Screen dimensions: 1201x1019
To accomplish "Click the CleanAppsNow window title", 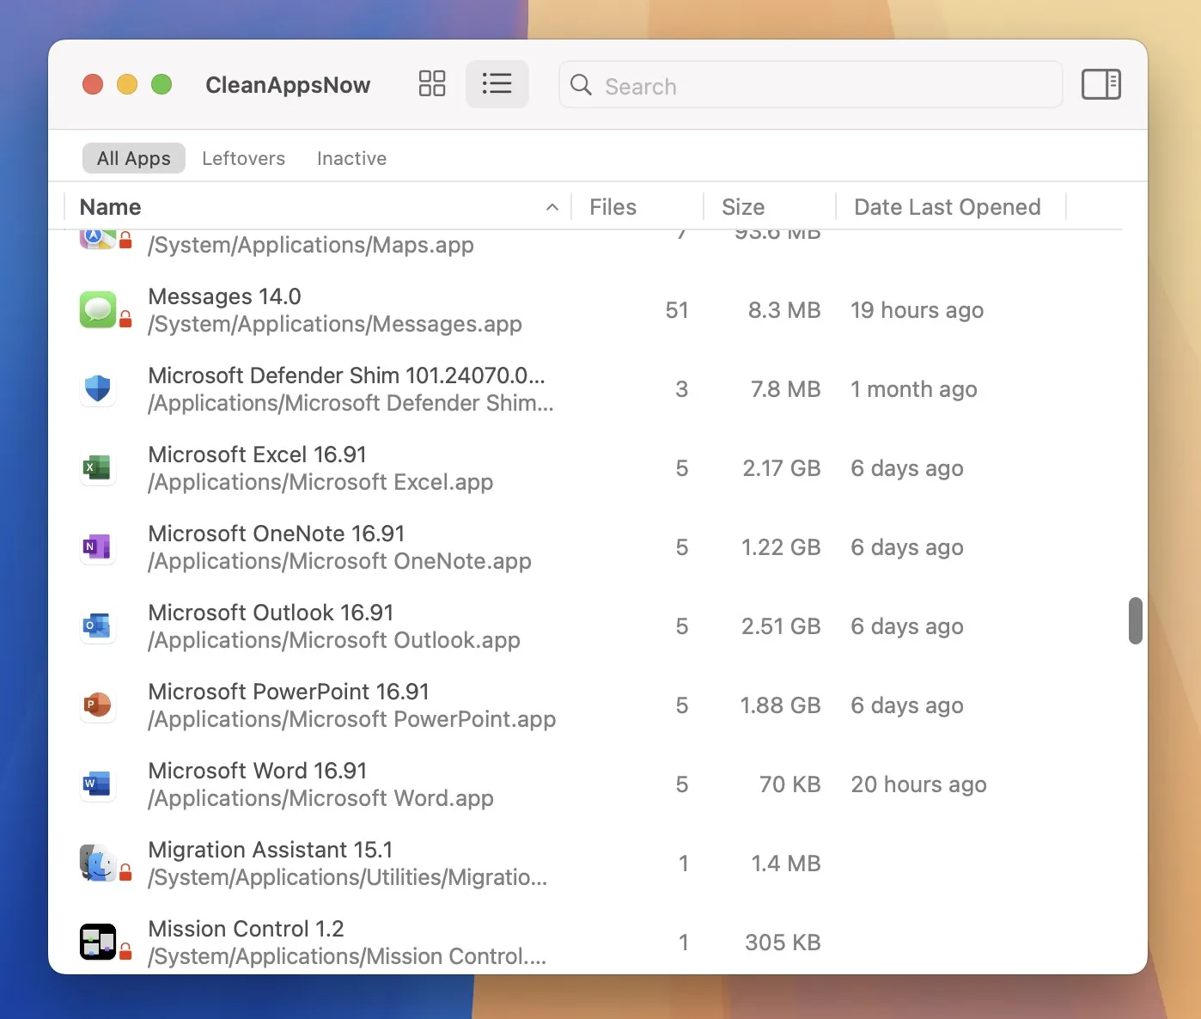I will [x=288, y=84].
